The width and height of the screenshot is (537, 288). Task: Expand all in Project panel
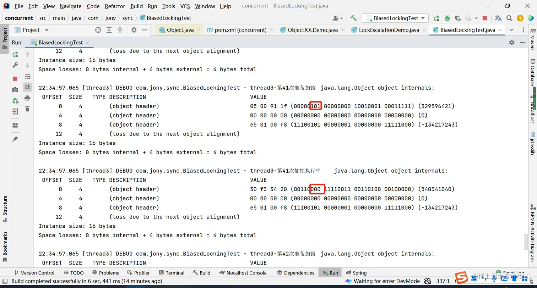[x=109, y=30]
